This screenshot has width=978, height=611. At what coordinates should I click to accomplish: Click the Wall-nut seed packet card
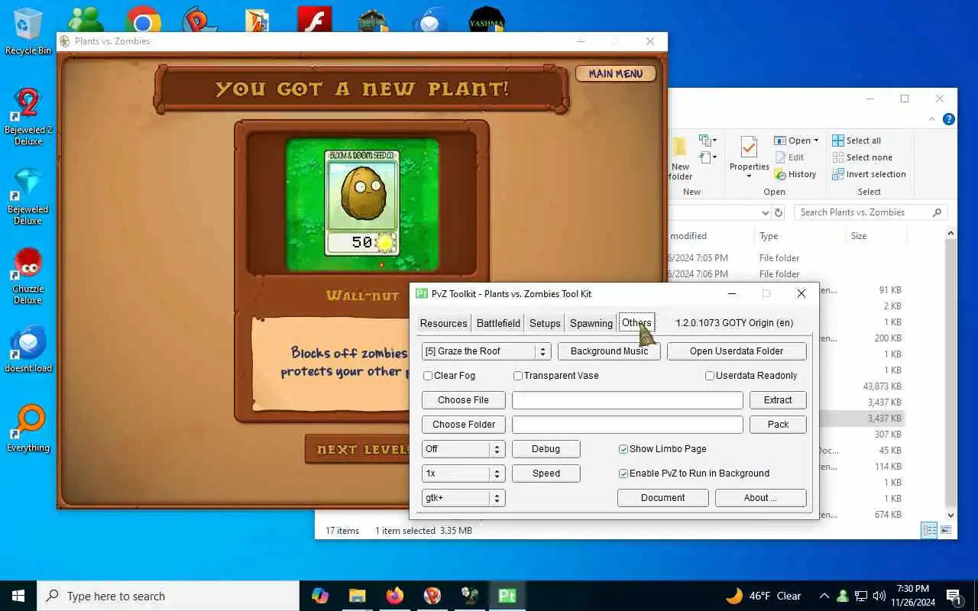point(361,203)
